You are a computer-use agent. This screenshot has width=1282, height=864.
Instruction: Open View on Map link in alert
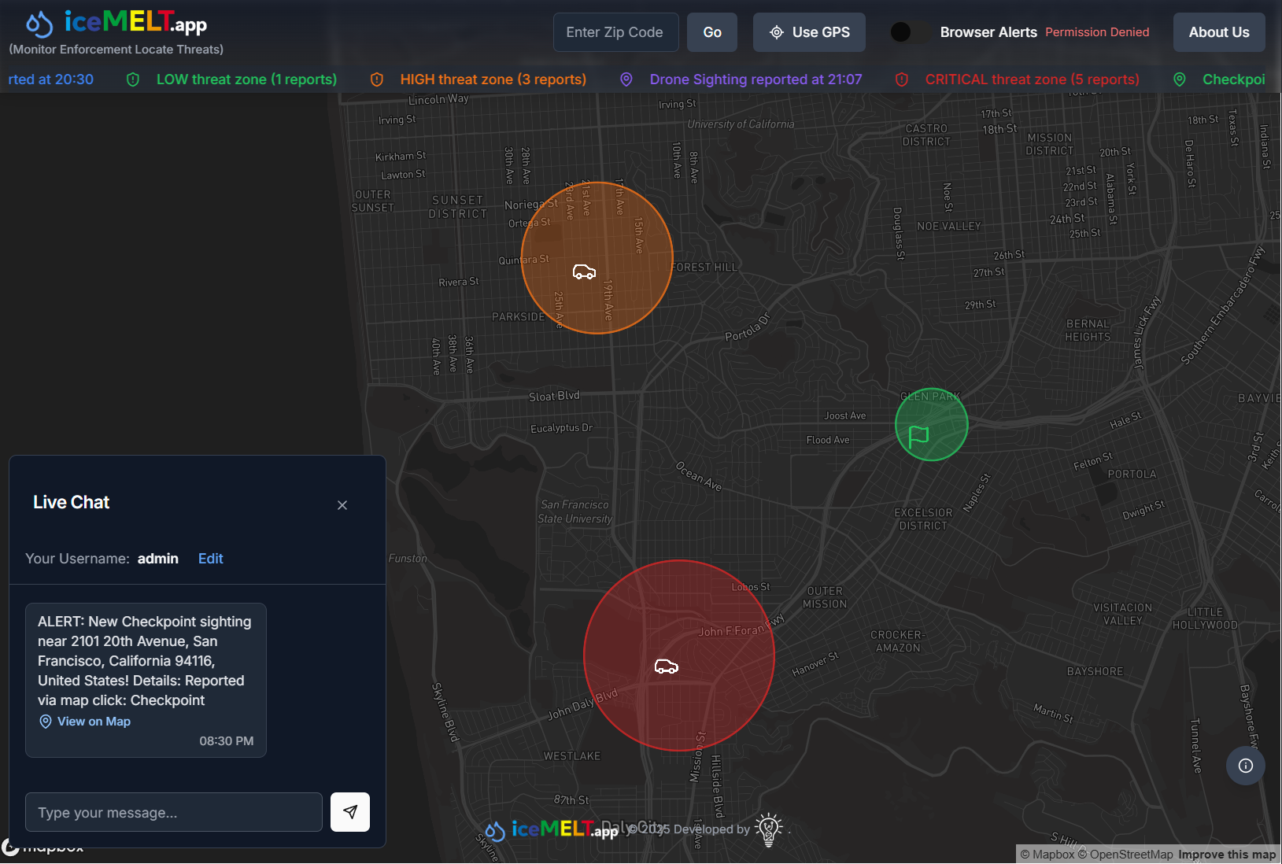[94, 722]
